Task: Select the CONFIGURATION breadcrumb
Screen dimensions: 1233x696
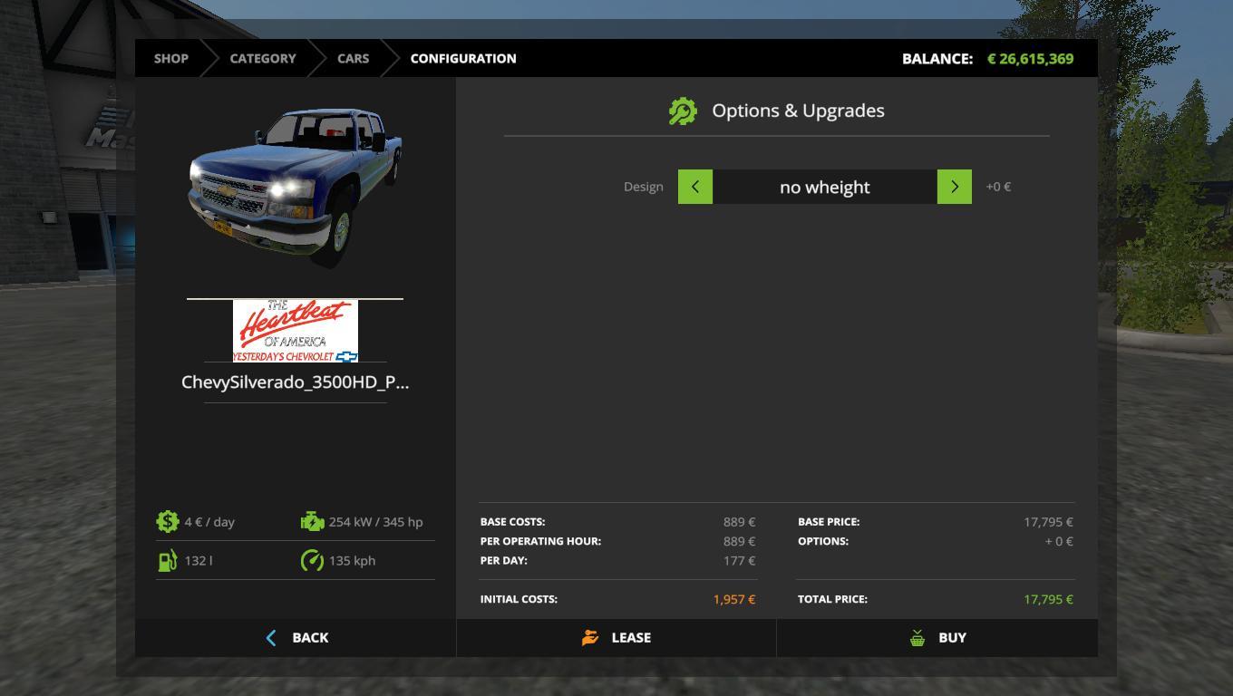Action: [462, 58]
